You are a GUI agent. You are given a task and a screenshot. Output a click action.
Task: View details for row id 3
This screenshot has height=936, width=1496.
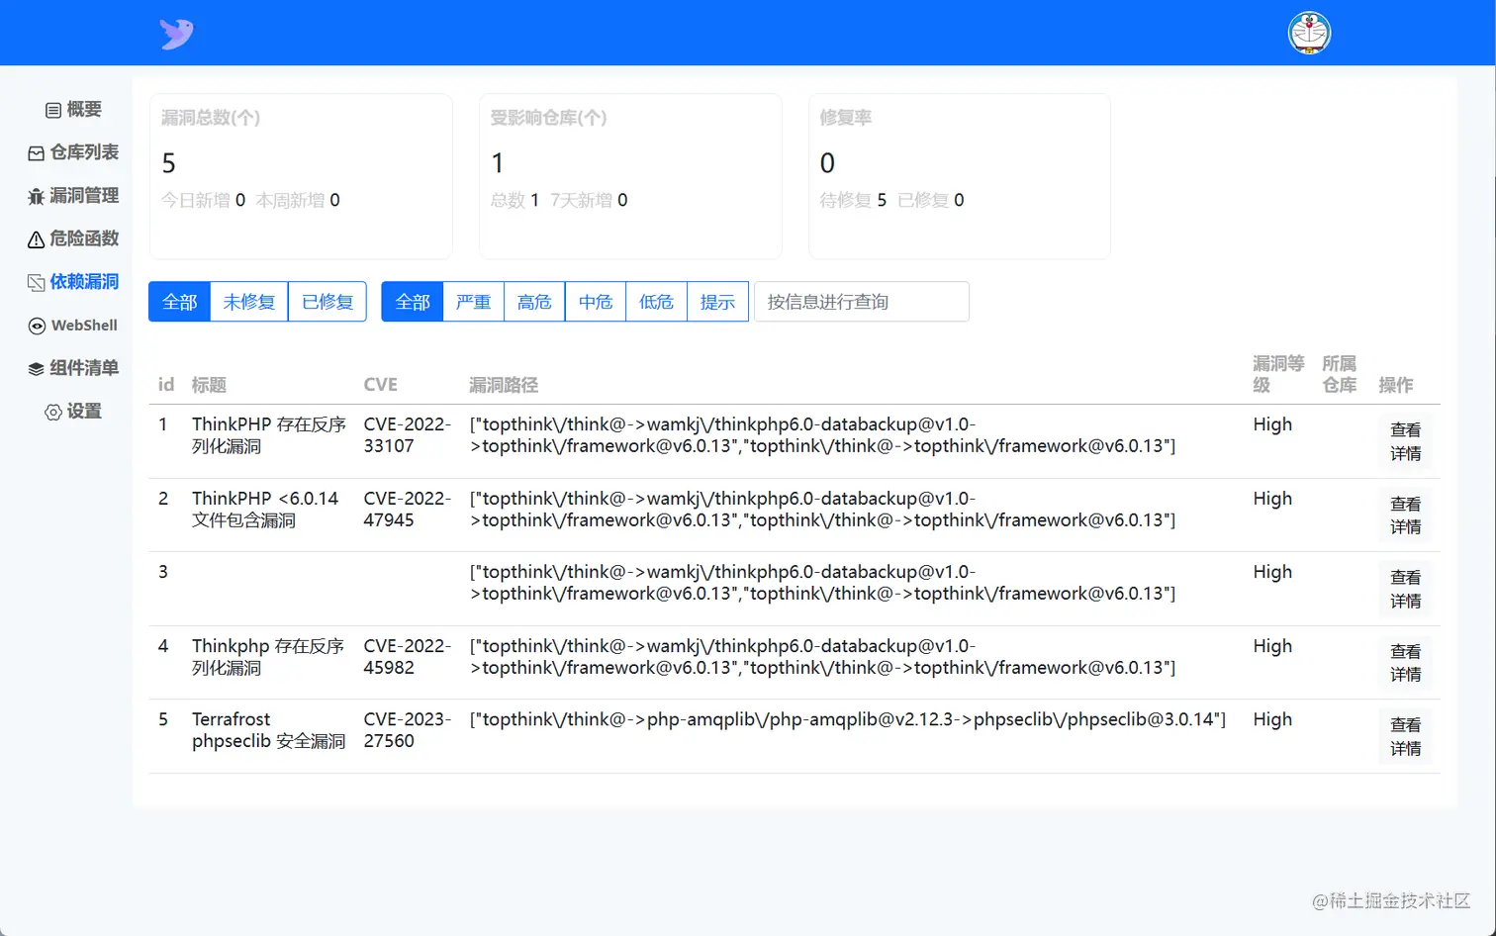[1405, 589]
